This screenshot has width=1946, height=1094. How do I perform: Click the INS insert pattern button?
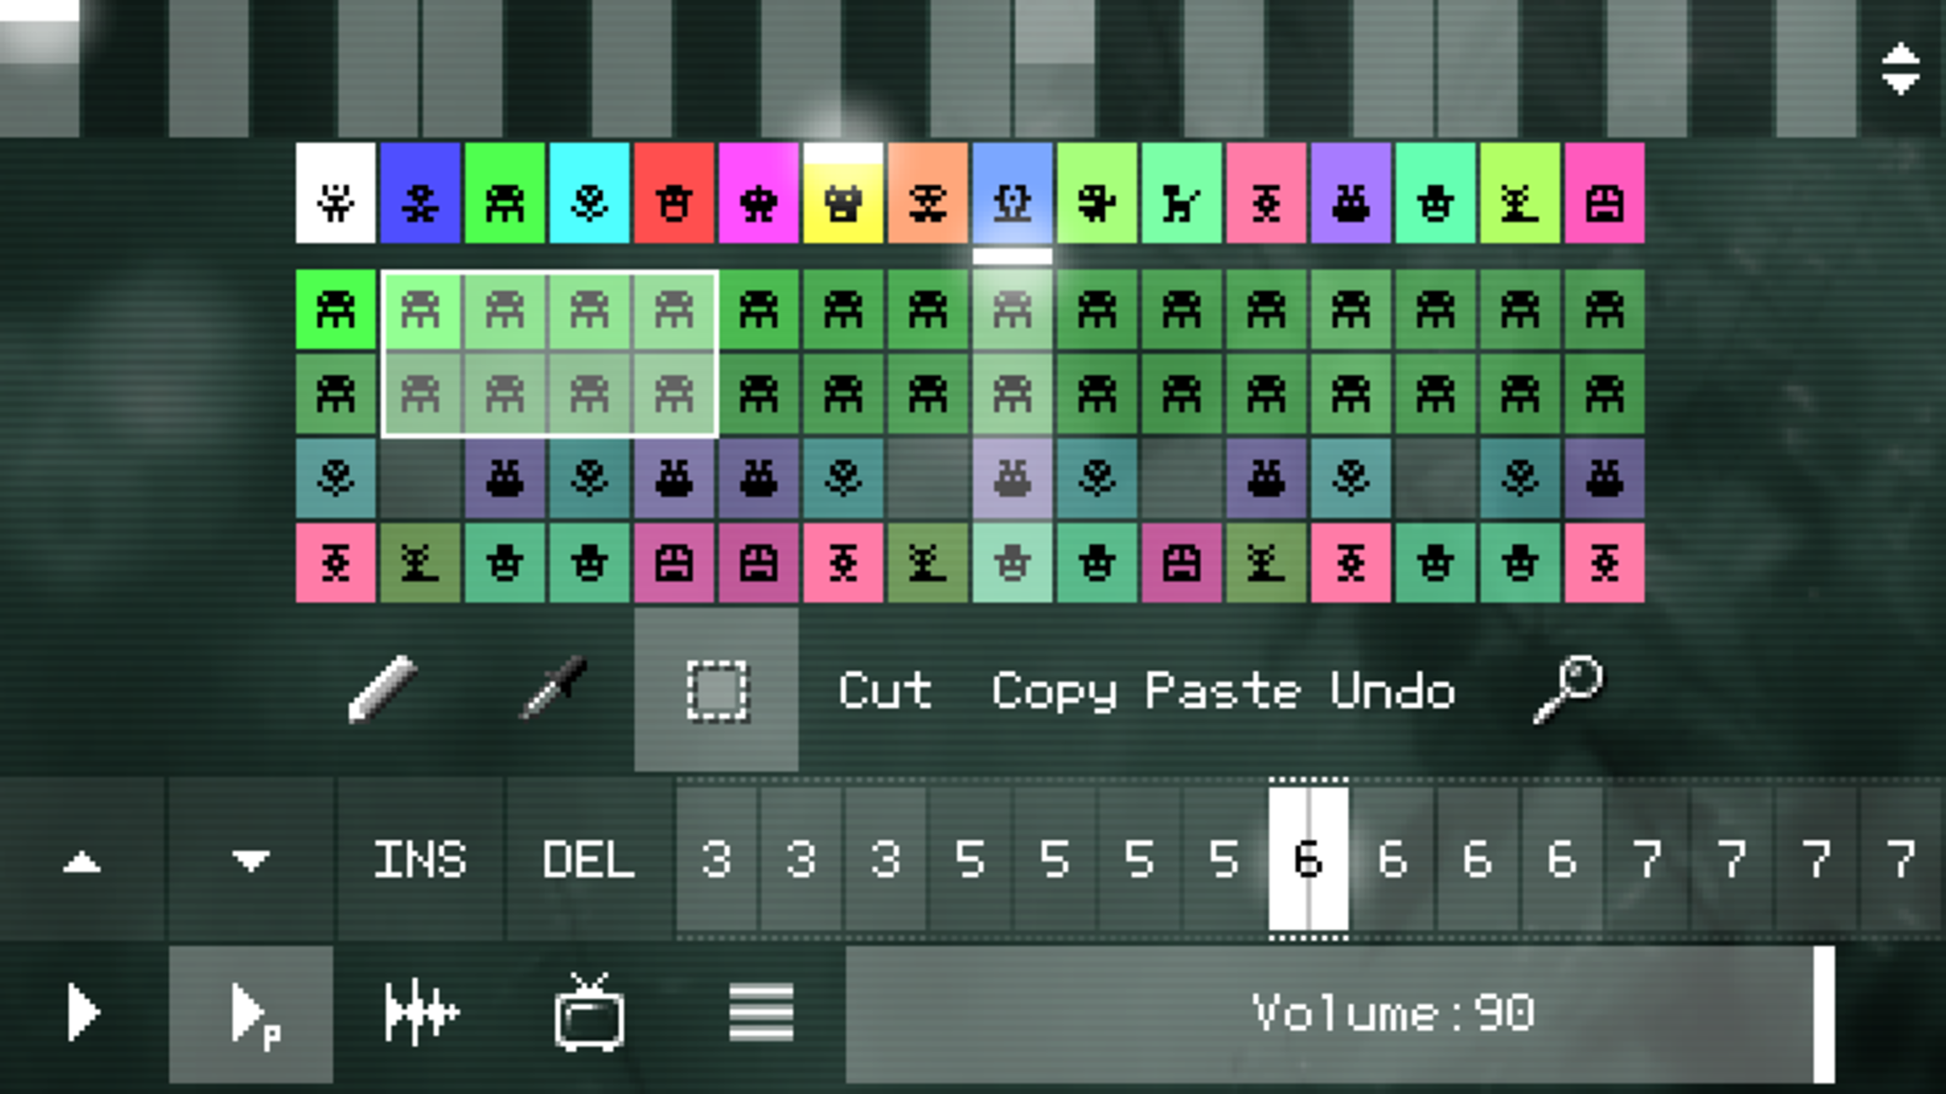[420, 859]
